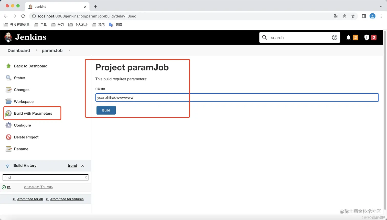View site information icon in address bar

coord(34,16)
